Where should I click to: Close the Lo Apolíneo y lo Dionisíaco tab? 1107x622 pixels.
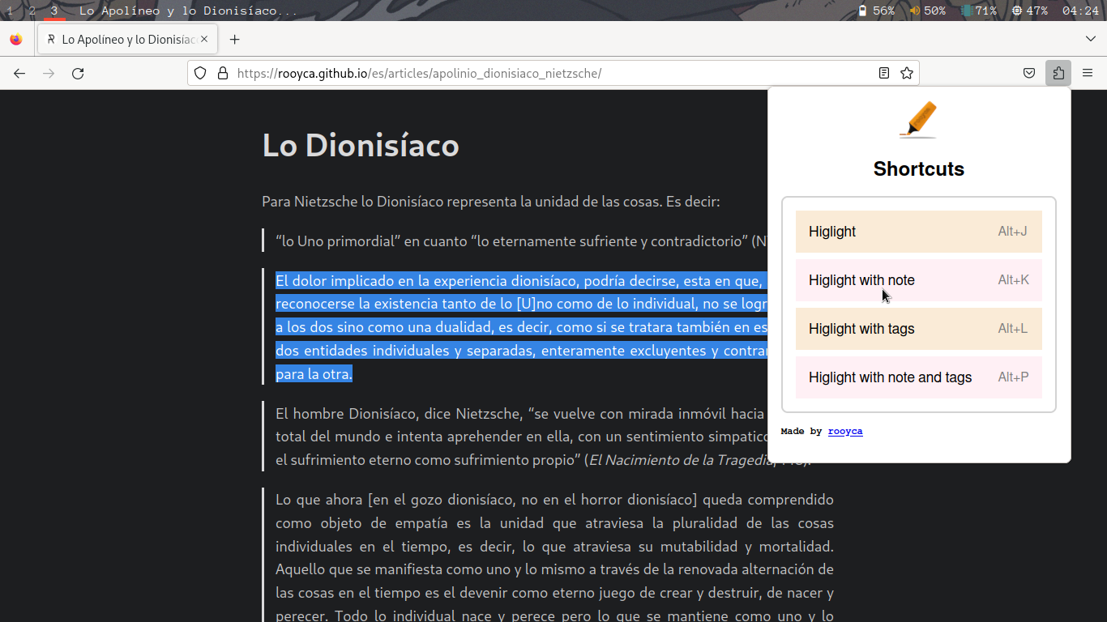click(x=204, y=39)
